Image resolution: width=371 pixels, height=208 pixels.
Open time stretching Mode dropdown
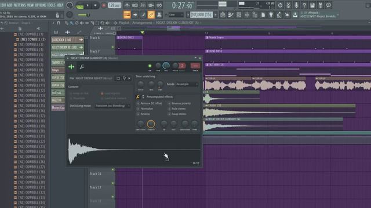[x=187, y=84]
